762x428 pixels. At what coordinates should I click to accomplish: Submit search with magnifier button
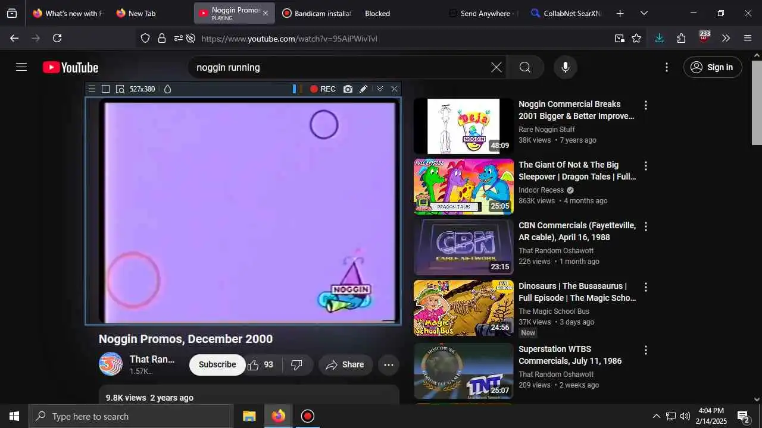point(525,67)
